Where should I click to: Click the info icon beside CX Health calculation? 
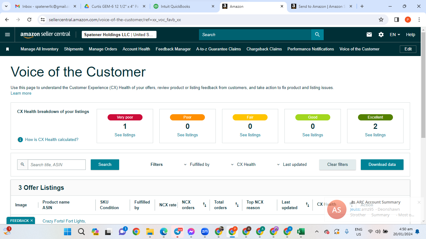pos(20,140)
